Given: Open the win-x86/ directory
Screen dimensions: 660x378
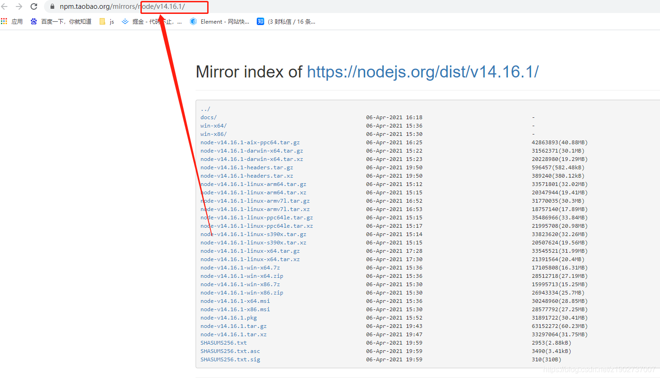Looking at the screenshot, I should 214,134.
